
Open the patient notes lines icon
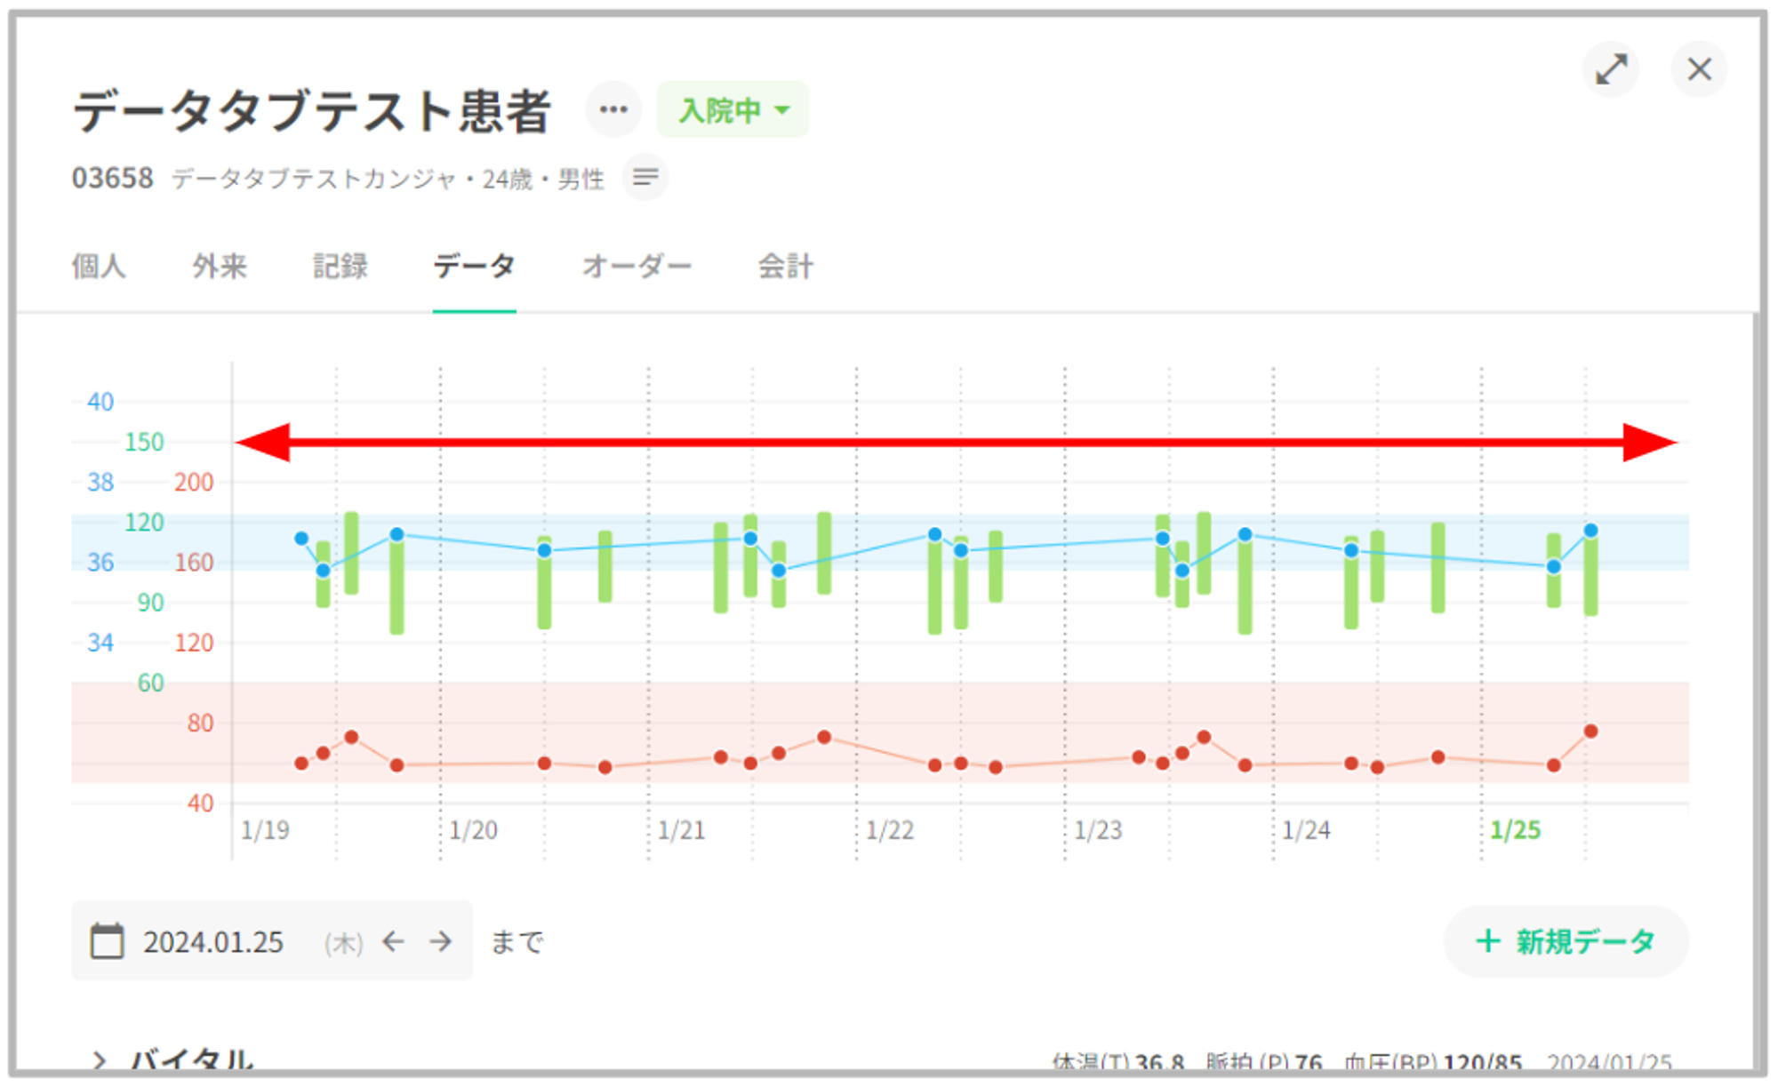(645, 177)
